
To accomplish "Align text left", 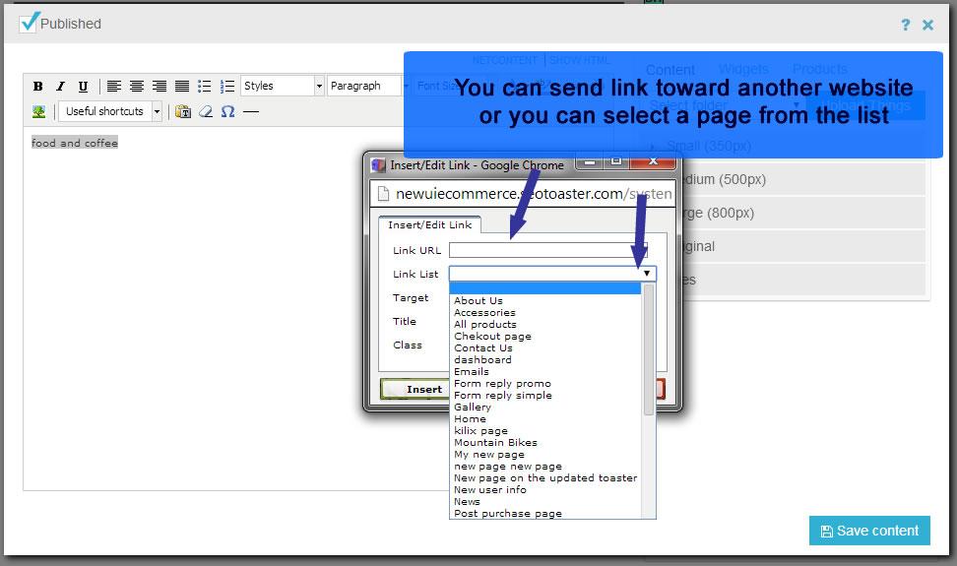I will pyautogui.click(x=113, y=86).
